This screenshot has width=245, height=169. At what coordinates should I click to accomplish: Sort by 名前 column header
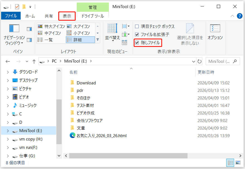(73, 72)
